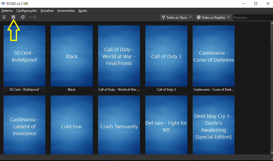
Task: Toggle game titles tag icon
Action: pos(23,17)
